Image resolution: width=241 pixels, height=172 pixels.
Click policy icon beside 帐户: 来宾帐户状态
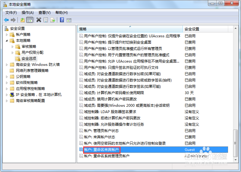point(81,137)
